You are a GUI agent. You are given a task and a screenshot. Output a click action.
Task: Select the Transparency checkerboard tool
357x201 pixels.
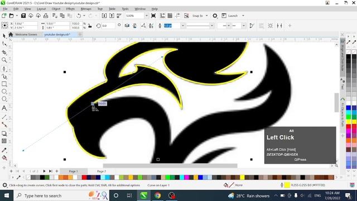(x=4, y=141)
